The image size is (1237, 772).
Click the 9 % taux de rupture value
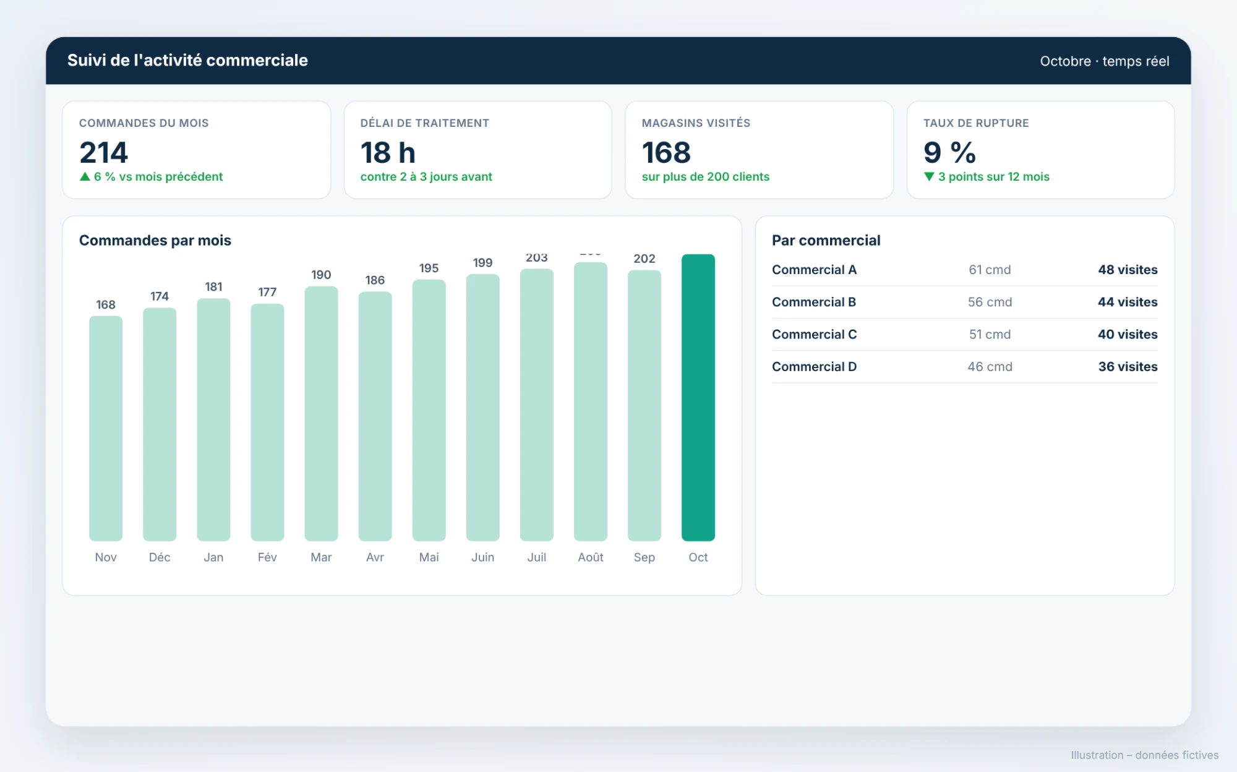tap(949, 153)
